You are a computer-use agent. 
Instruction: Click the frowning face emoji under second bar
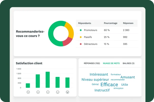[x=38, y=92]
